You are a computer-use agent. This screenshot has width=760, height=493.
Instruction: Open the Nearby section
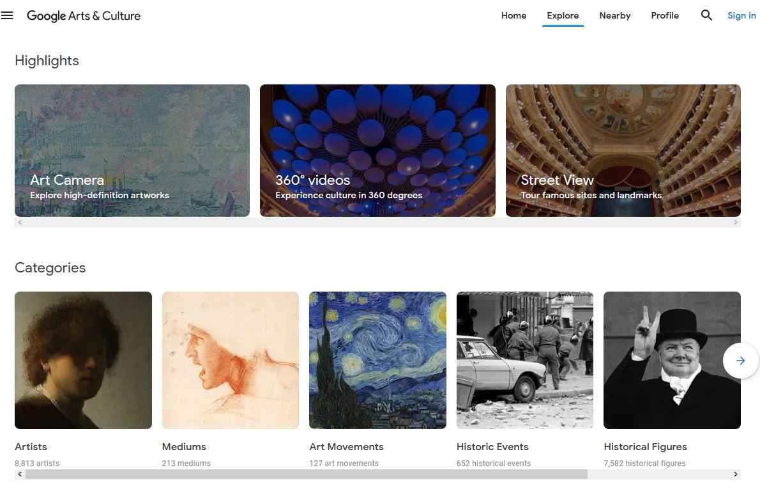pyautogui.click(x=614, y=15)
